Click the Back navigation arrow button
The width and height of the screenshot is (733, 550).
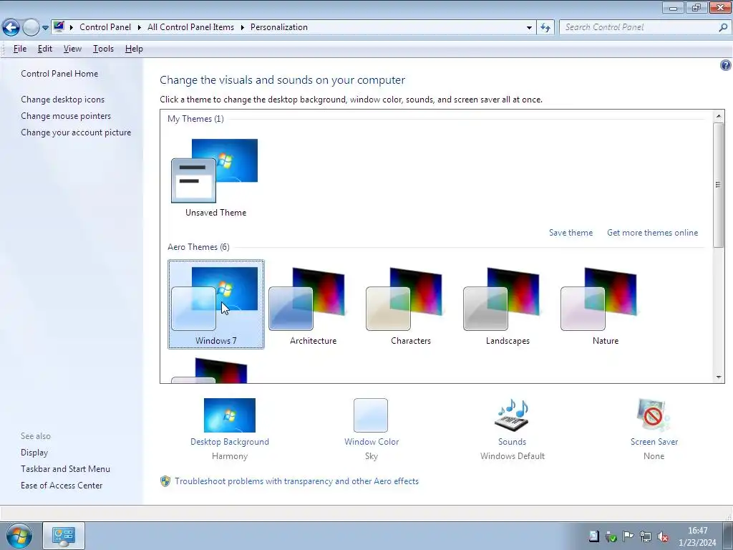point(11,28)
